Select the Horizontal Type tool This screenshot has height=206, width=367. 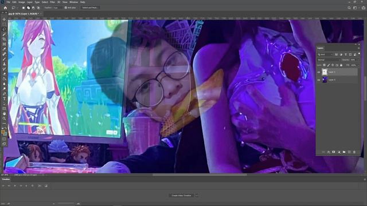[x=4, y=98]
